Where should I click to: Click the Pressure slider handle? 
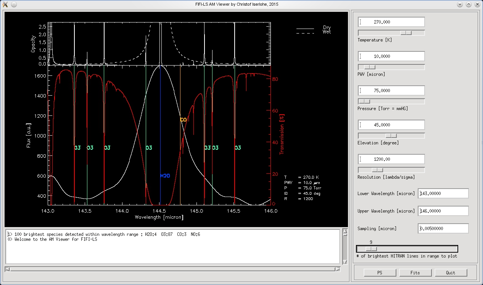click(x=365, y=101)
